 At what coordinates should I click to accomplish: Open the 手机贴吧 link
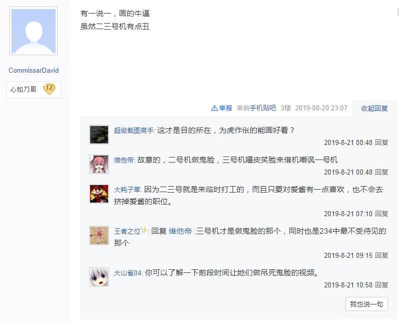263,108
